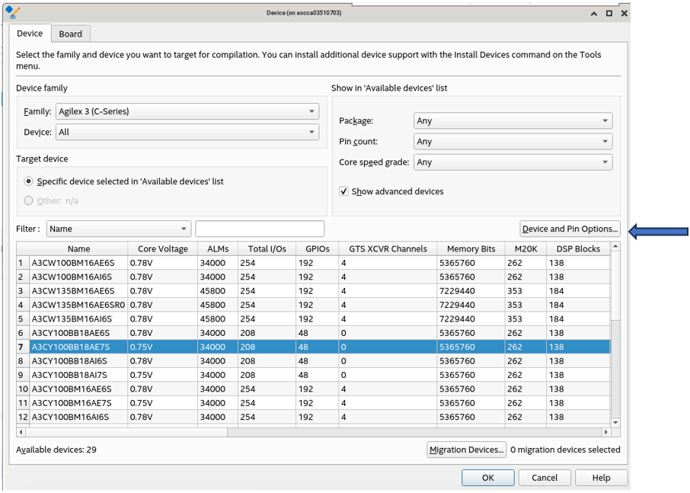Image resolution: width=690 pixels, height=493 pixels.
Task: Sort by the Total I/Os column header
Action: pos(267,248)
